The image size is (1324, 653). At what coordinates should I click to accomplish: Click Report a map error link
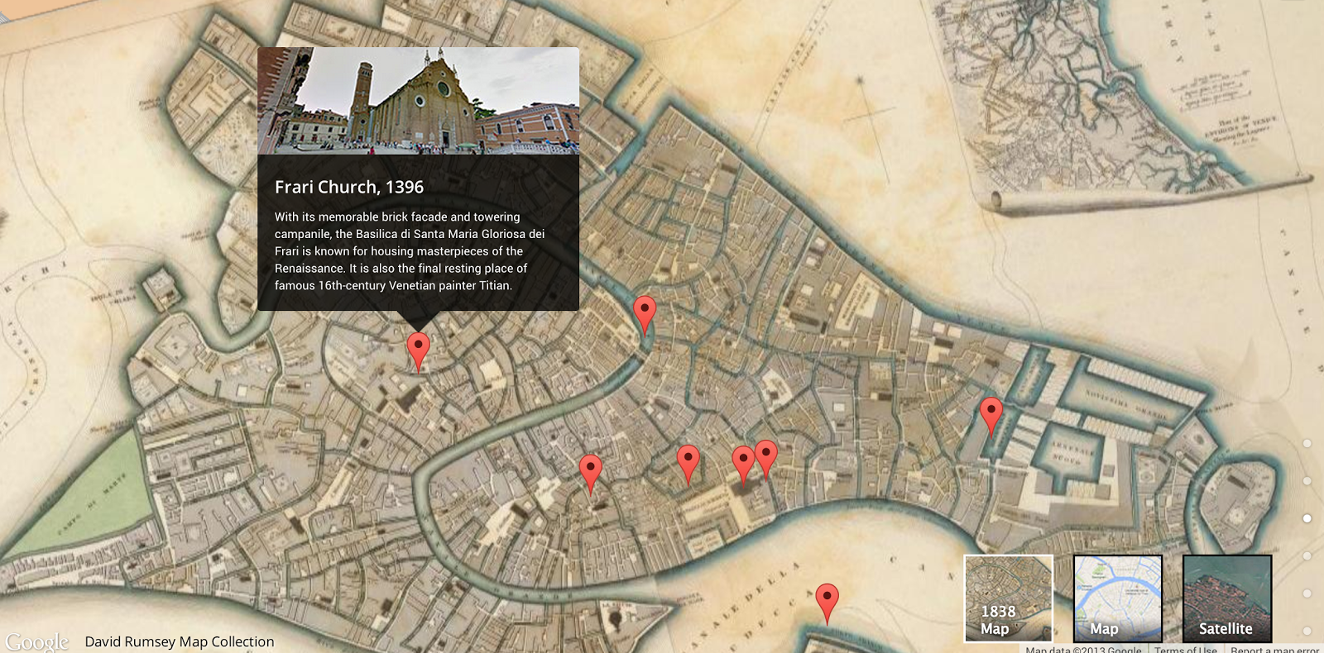coord(1274,650)
